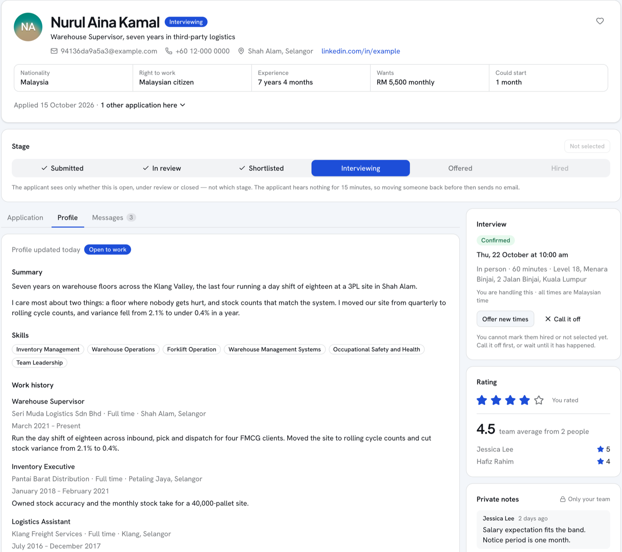Click the star icon beside Jessica Lee's rating
622x552 pixels.
pos(601,449)
